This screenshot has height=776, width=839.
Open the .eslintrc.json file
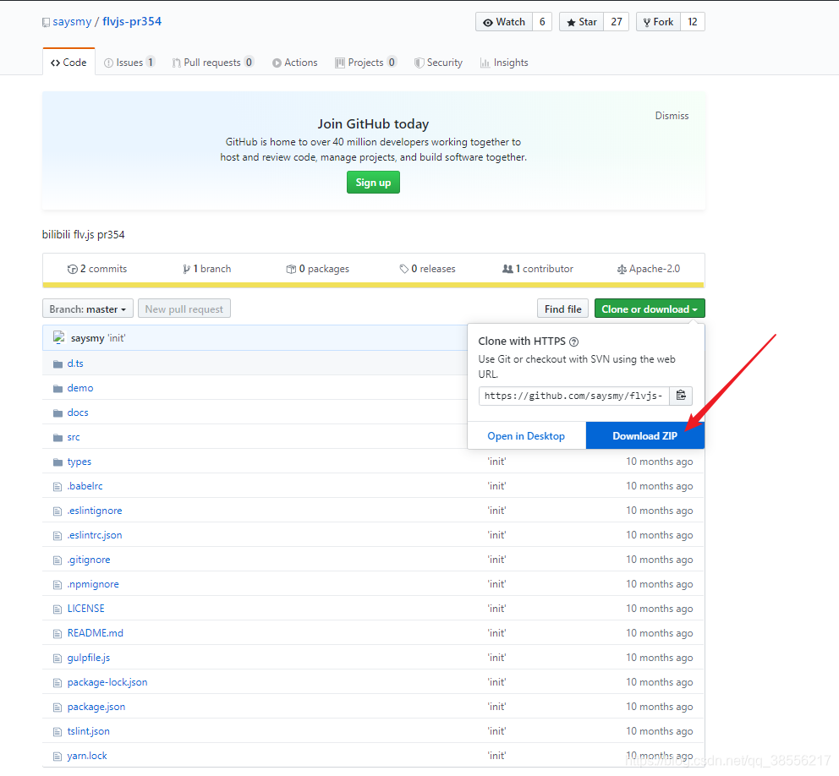point(95,535)
